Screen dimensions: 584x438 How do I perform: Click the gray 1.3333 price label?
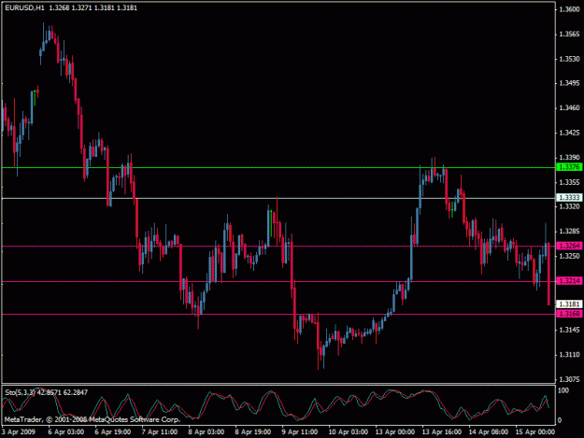click(569, 198)
